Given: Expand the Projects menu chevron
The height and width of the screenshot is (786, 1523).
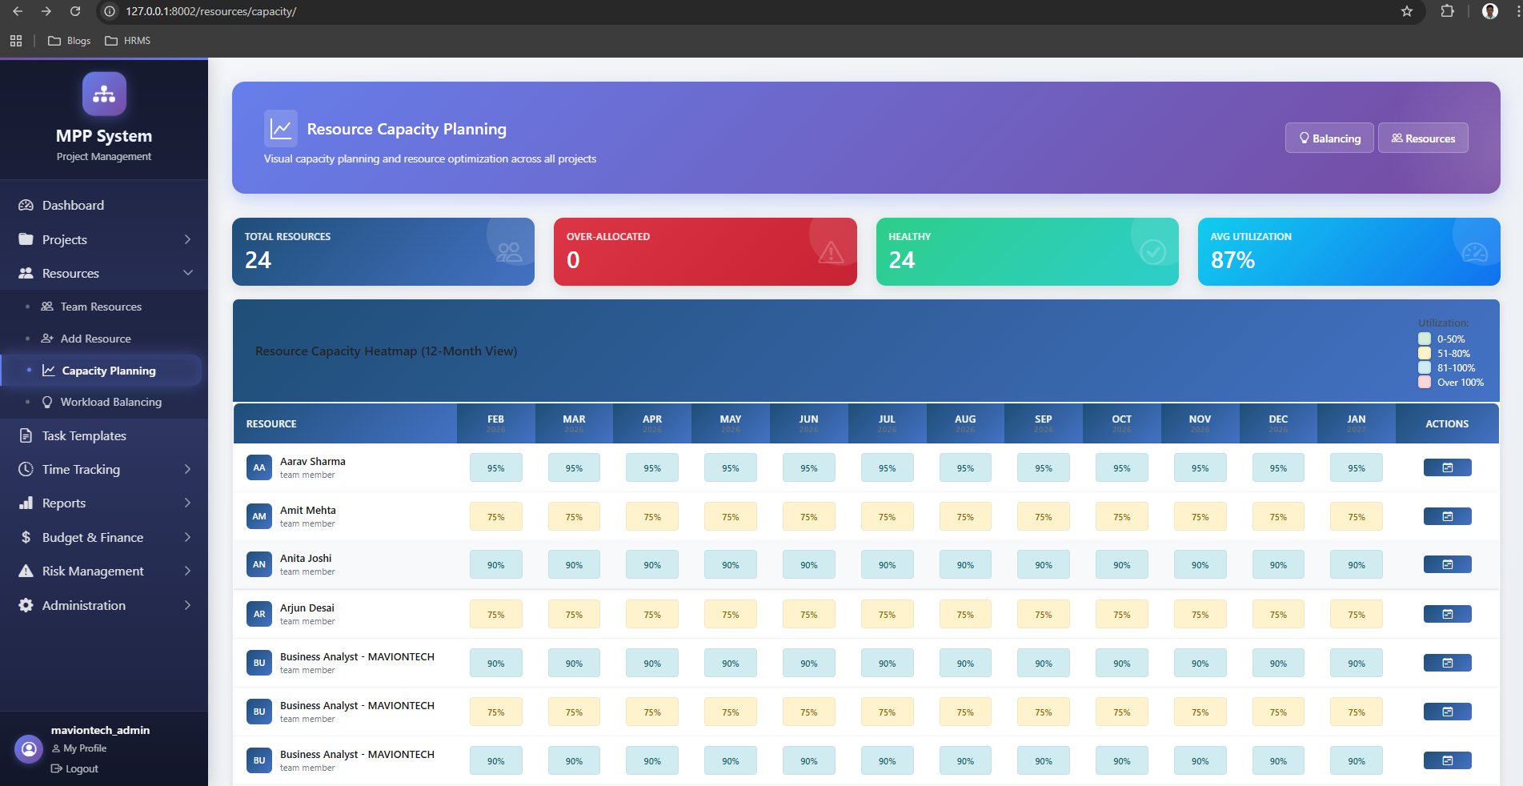Looking at the screenshot, I should (x=187, y=239).
